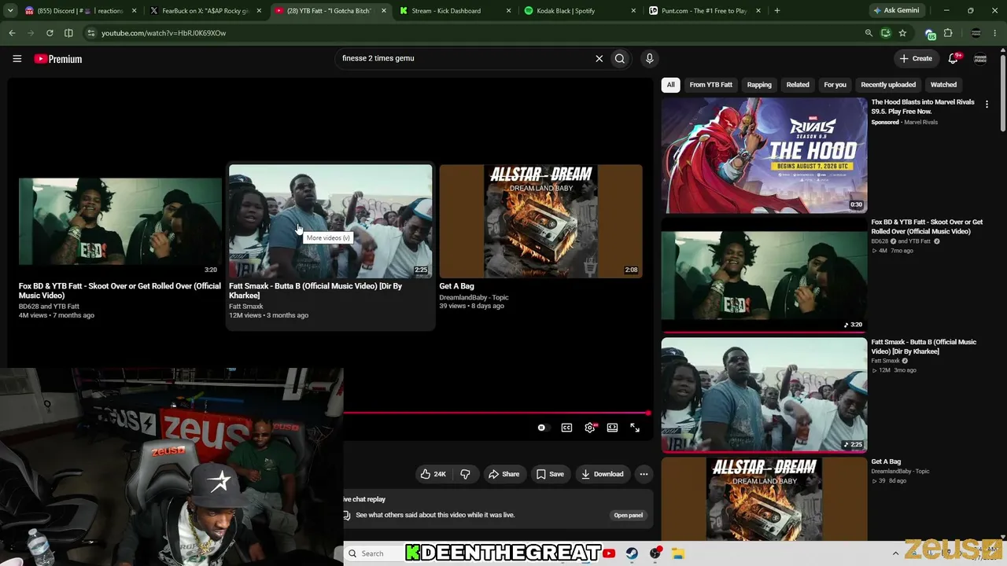Open sidebar Get A Bag video title
The image size is (1007, 566).
[x=886, y=461]
